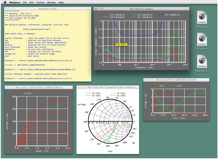
Task: Open the Edit menu
Action: pyautogui.click(x=31, y=2)
